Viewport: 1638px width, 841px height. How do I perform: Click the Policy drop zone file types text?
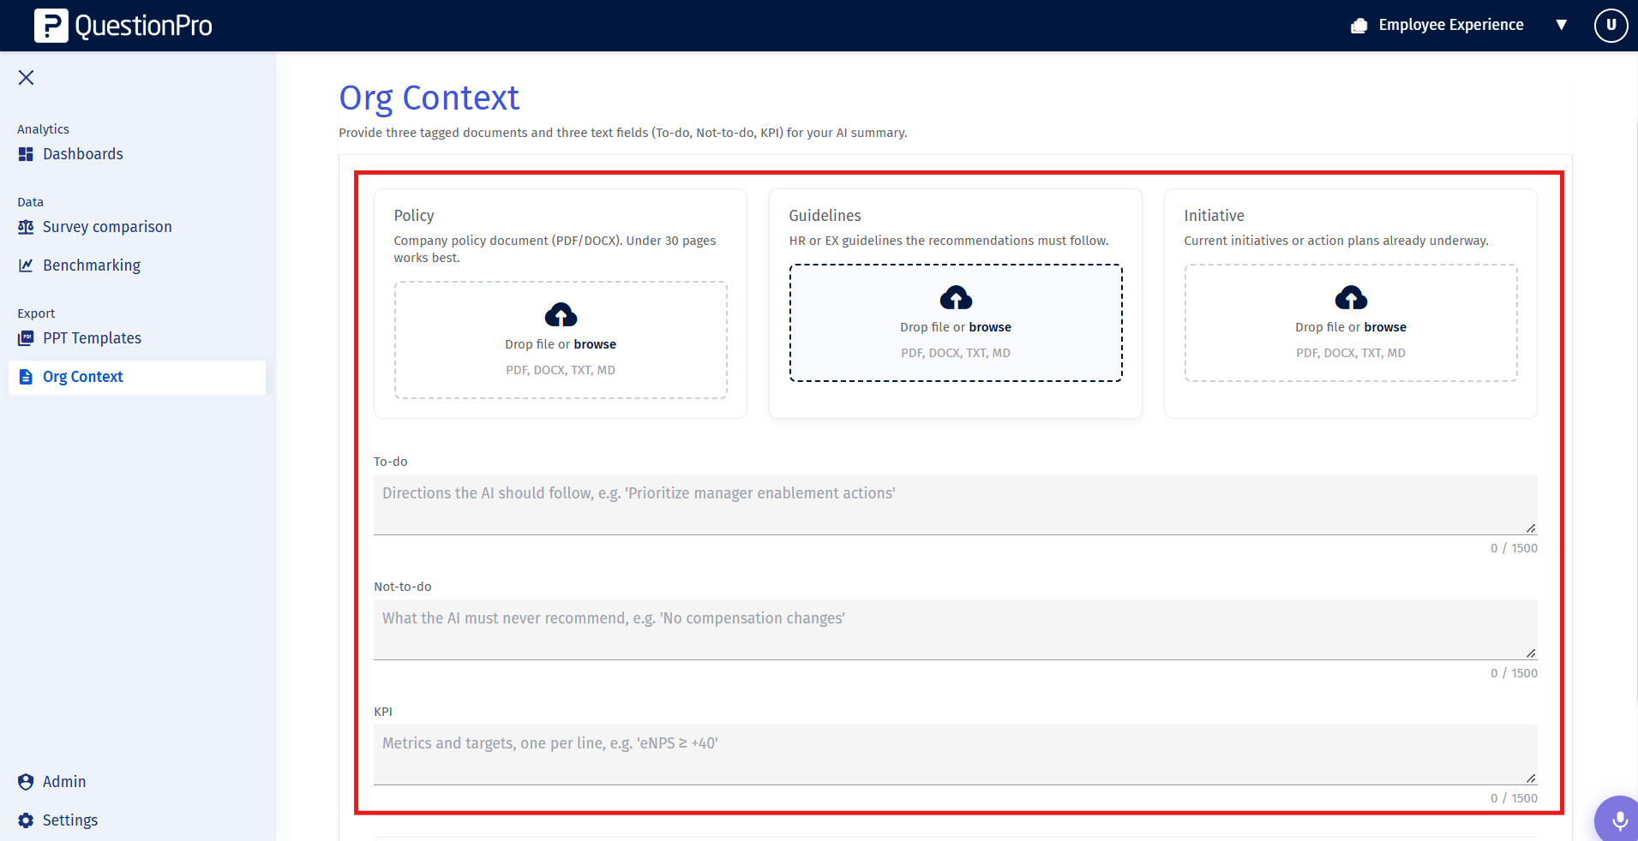click(561, 370)
